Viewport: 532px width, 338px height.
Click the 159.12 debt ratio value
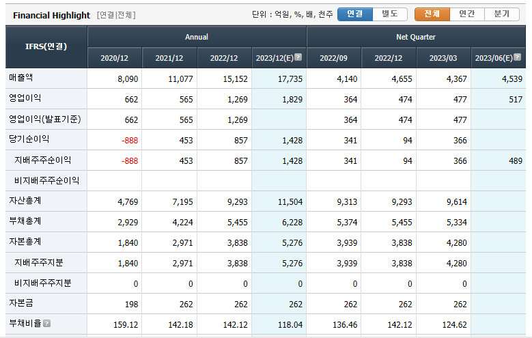[x=126, y=325]
